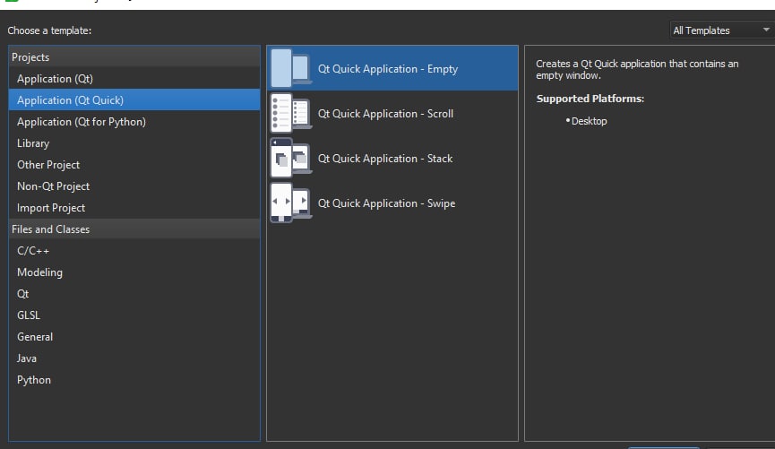775x449 pixels.
Task: Select the Java files category
Action: pyautogui.click(x=133, y=358)
